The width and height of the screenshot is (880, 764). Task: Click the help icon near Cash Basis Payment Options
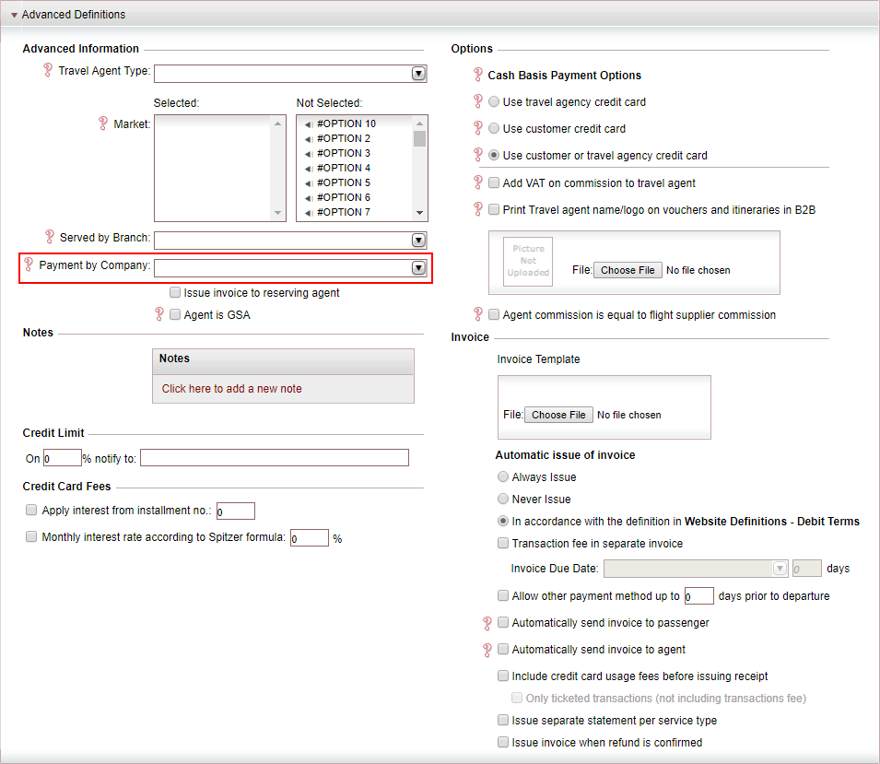[x=477, y=76]
